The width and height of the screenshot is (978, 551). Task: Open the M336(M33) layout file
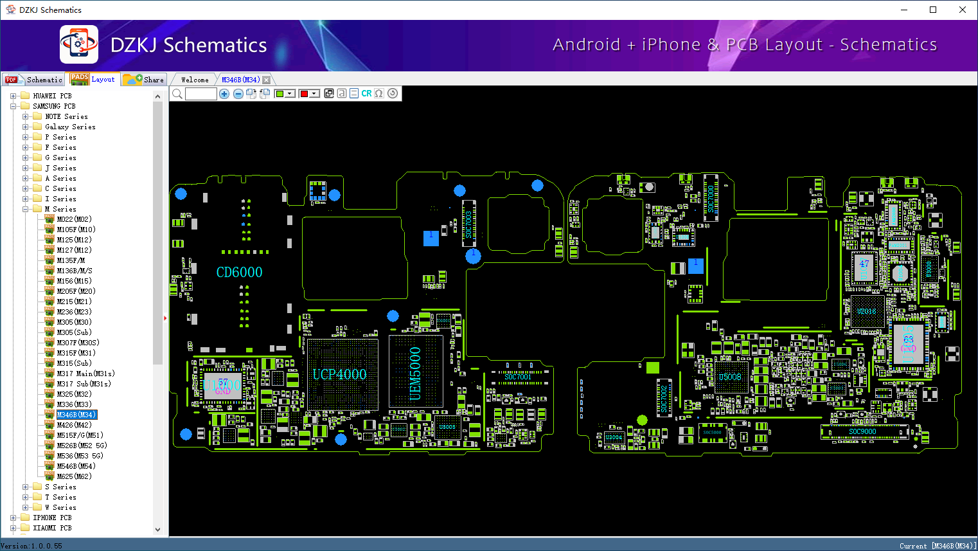click(x=75, y=404)
